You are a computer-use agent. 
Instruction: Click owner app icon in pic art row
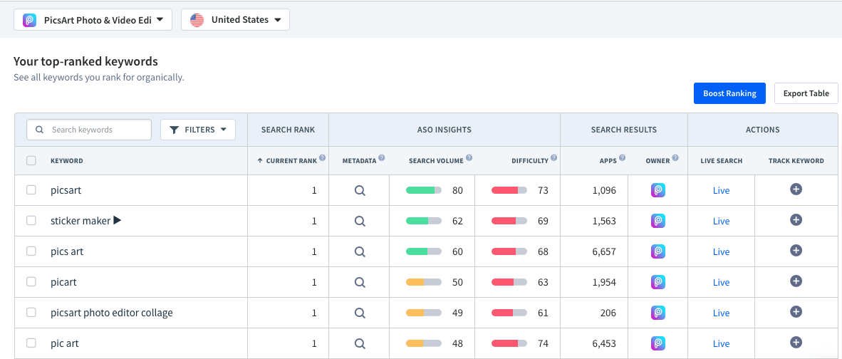click(658, 343)
